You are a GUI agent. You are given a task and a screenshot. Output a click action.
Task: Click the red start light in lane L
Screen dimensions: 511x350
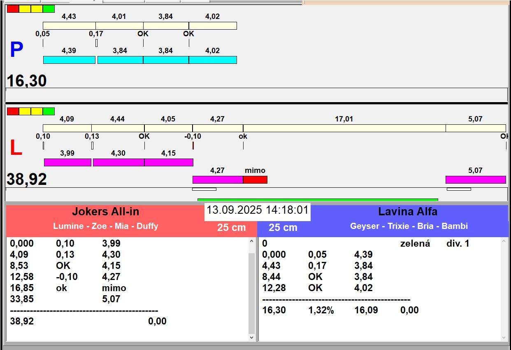coord(13,111)
